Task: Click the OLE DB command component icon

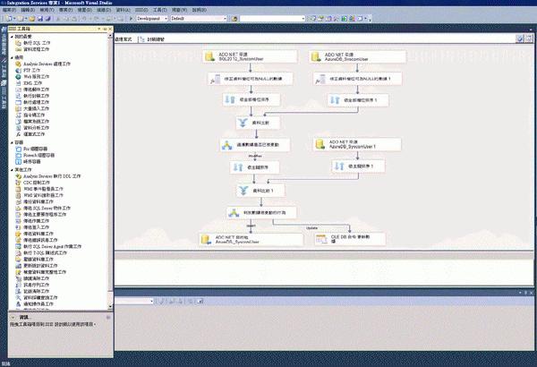Action: pos(321,239)
